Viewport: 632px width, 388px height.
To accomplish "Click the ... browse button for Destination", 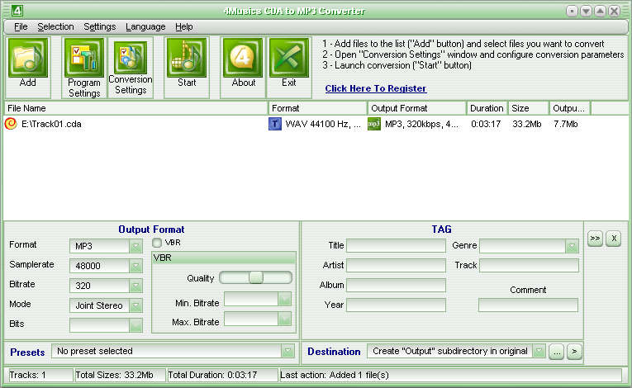I will coord(556,352).
